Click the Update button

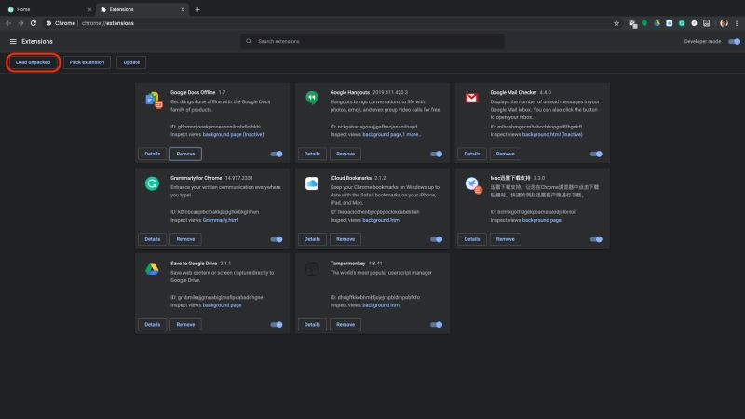pos(131,62)
